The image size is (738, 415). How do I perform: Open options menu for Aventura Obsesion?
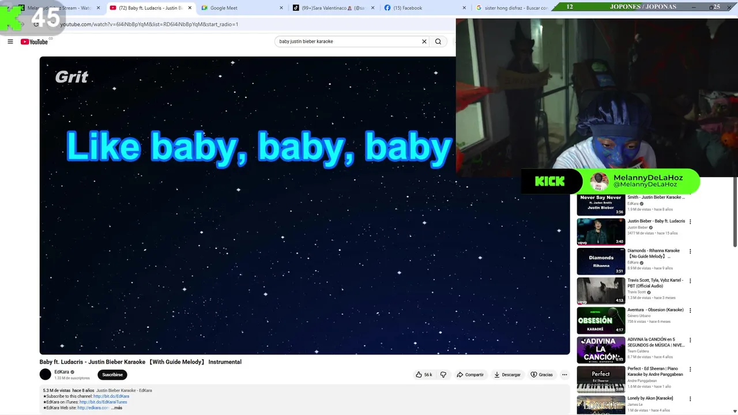[x=690, y=310]
